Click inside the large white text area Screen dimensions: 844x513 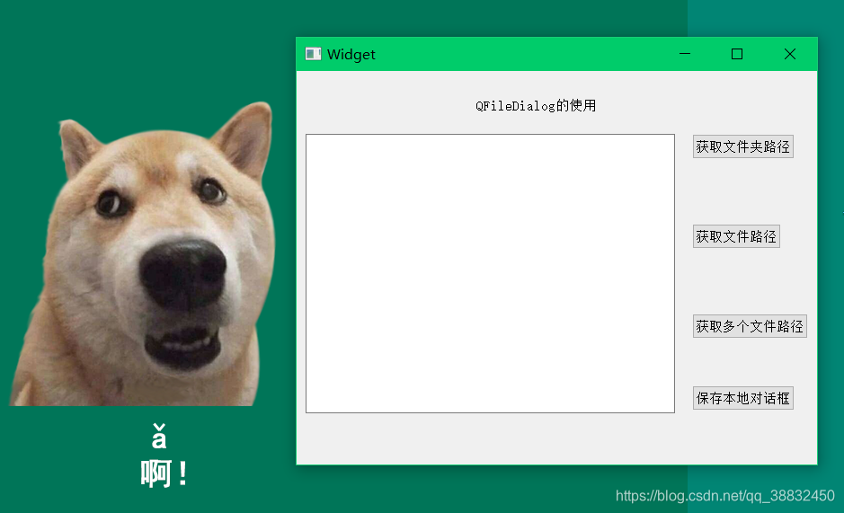(x=490, y=273)
